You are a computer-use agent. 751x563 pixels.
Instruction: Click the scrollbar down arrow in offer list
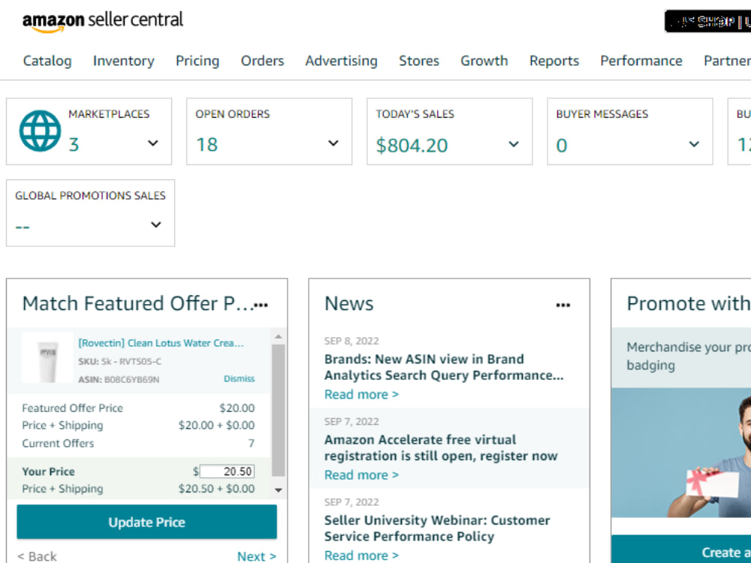[x=279, y=489]
